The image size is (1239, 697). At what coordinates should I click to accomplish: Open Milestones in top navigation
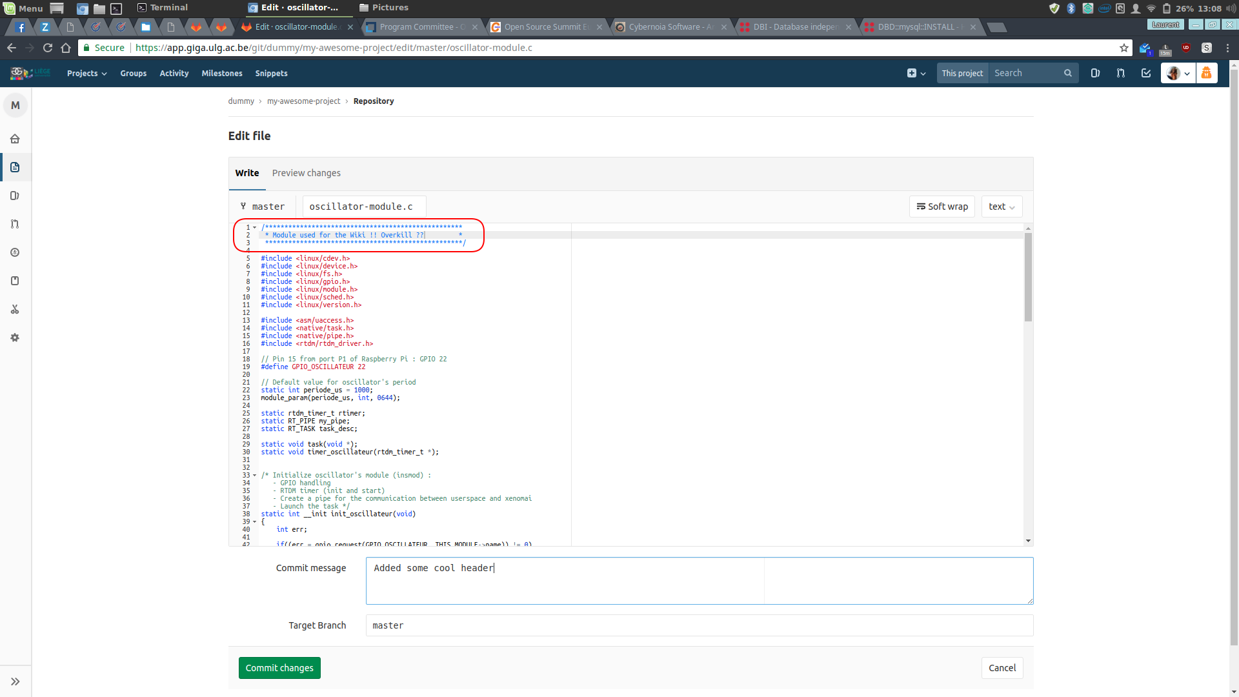222,73
